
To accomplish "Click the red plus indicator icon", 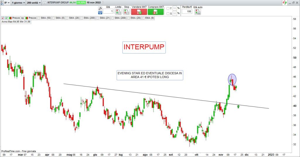I will click(x=3, y=18).
